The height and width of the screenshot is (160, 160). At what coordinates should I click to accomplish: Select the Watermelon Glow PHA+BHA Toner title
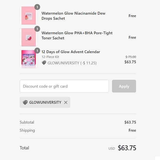77,35
